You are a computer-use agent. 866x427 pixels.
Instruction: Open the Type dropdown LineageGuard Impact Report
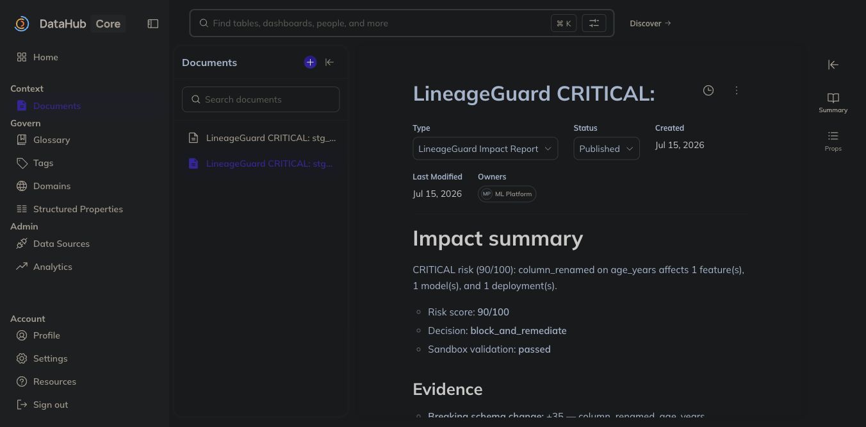pyautogui.click(x=486, y=149)
